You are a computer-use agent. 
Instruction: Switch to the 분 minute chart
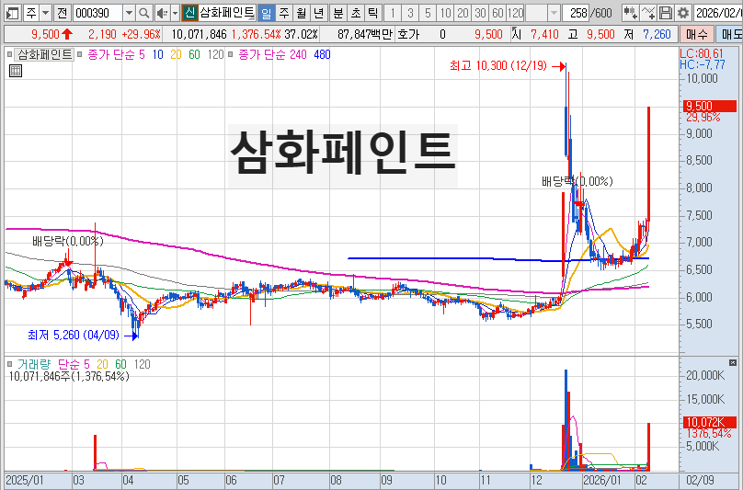pyautogui.click(x=337, y=13)
